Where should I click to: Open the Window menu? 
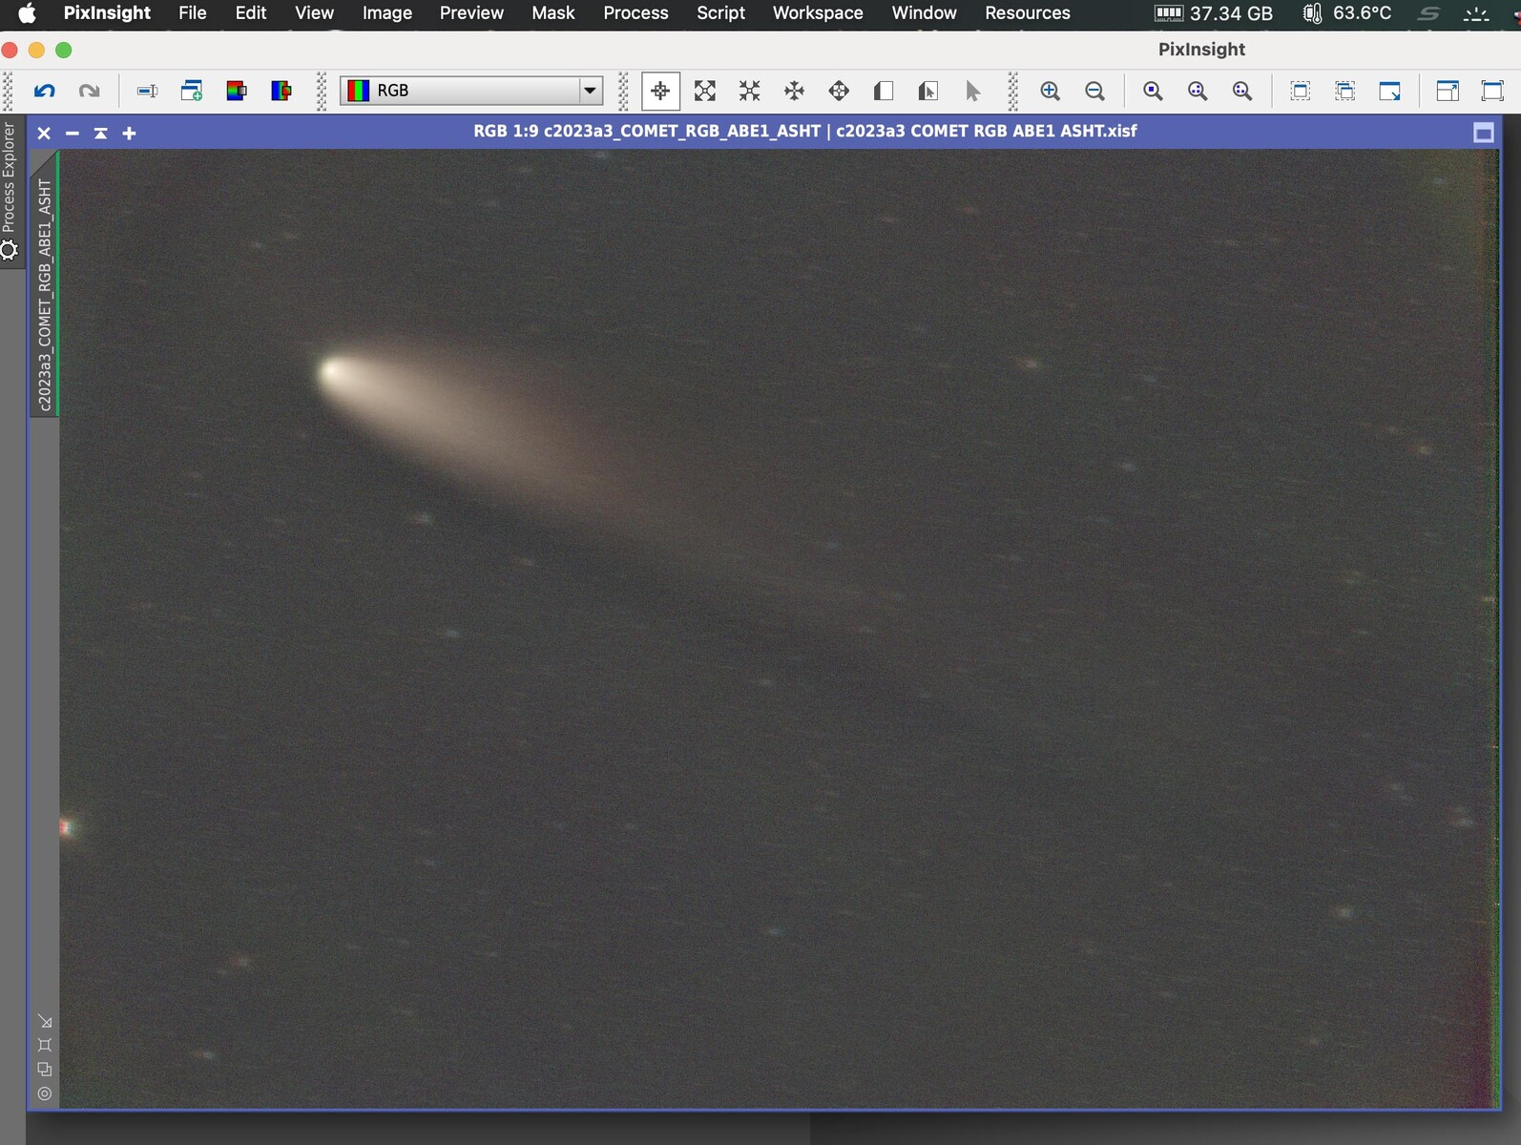click(x=924, y=13)
